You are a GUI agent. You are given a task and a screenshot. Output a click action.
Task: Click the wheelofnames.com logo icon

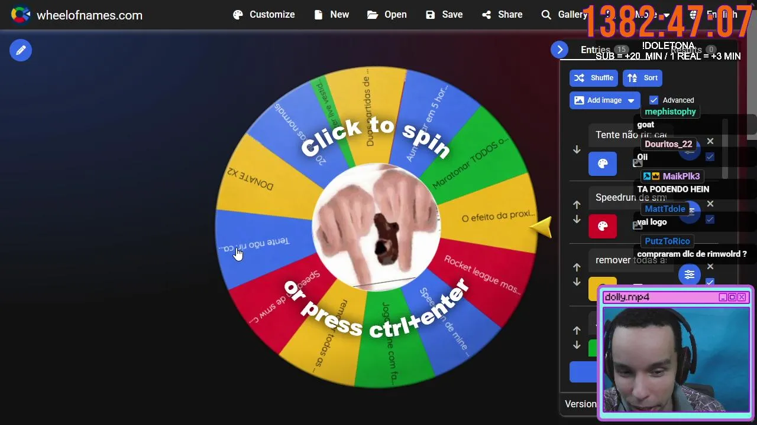click(21, 15)
